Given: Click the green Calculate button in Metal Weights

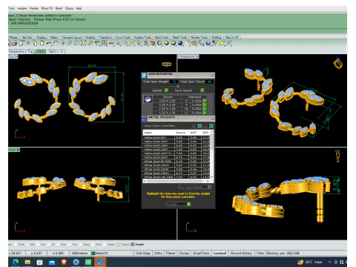Looking at the screenshot, I should coord(189,204).
